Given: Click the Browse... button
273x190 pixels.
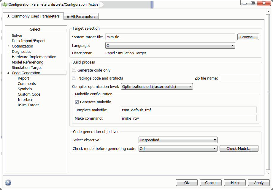Looking at the screenshot, I should [248, 37].
